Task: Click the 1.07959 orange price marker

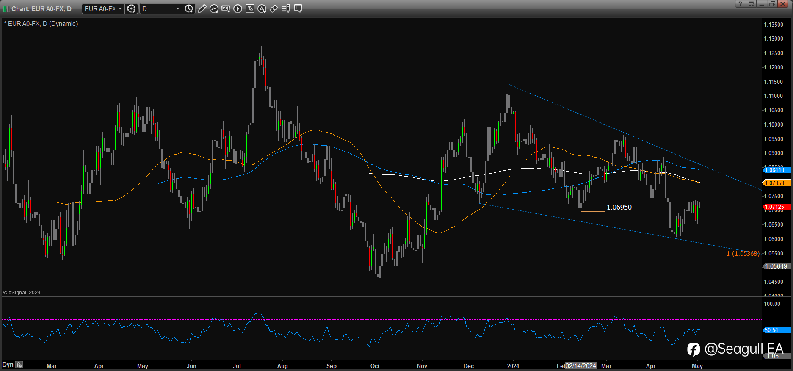Action: click(x=776, y=183)
